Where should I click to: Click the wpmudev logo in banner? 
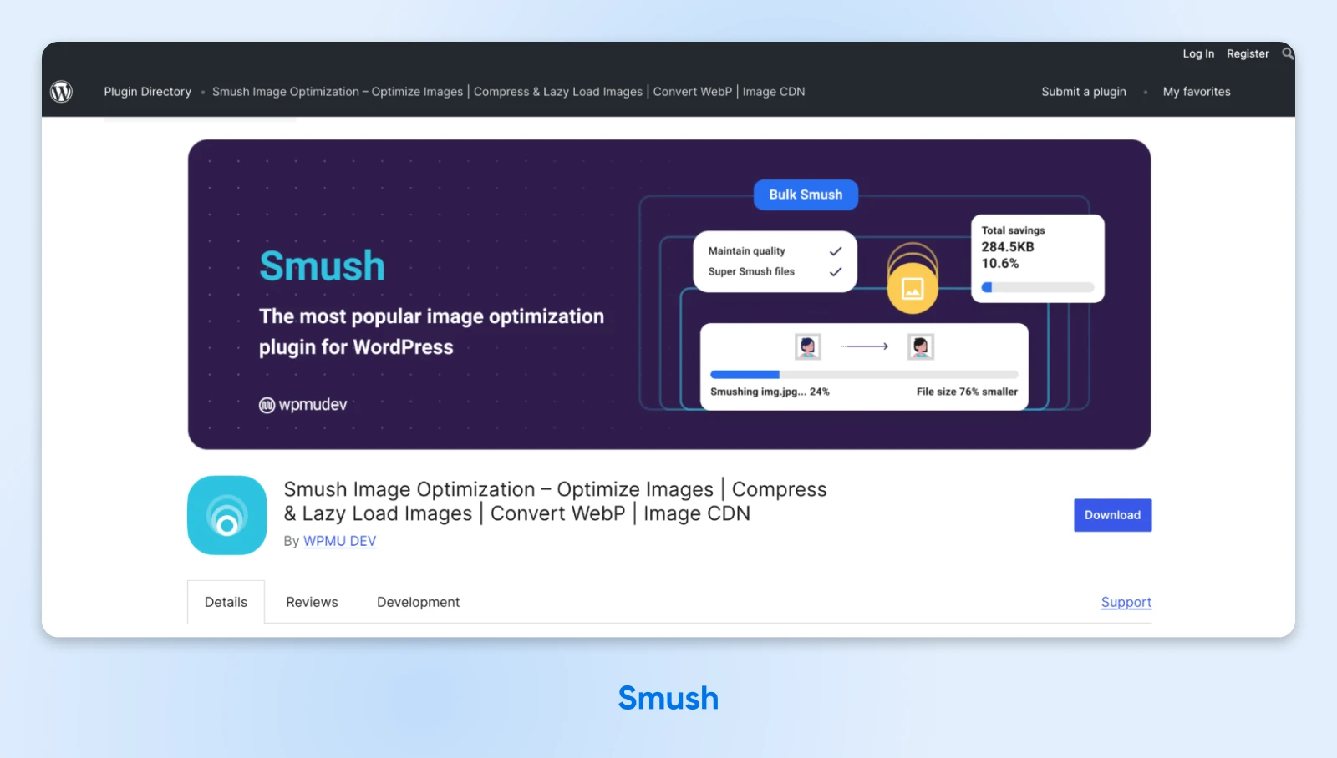(302, 405)
